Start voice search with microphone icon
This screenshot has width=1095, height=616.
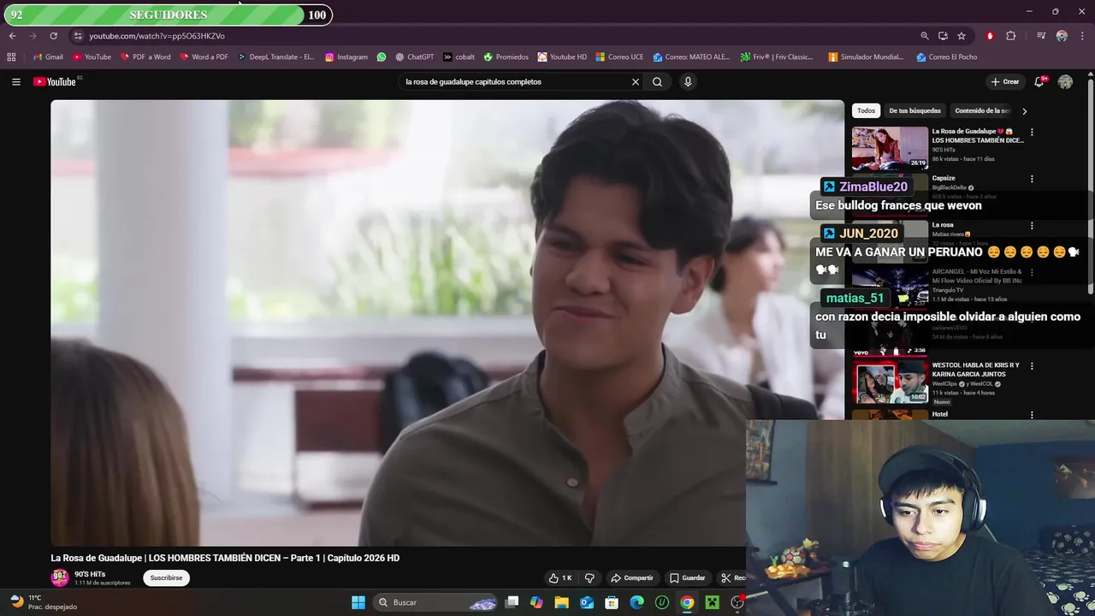pyautogui.click(x=688, y=82)
